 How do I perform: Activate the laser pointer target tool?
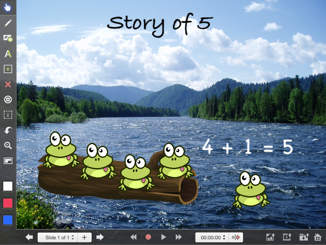pyautogui.click(x=8, y=100)
